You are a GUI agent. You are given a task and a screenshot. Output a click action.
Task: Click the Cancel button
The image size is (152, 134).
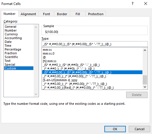click(x=140, y=129)
